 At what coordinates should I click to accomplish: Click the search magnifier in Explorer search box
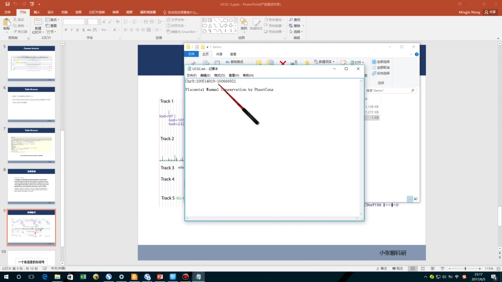click(x=413, y=90)
